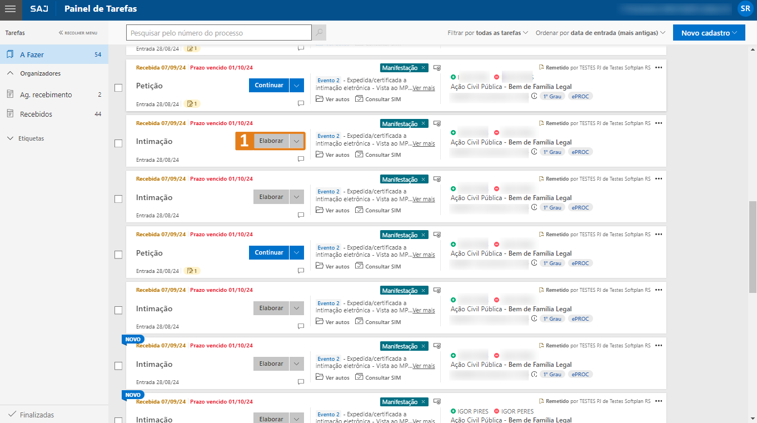Select the Ag. recebimento organizer
Viewport: 757px width, 423px height.
(x=46, y=94)
